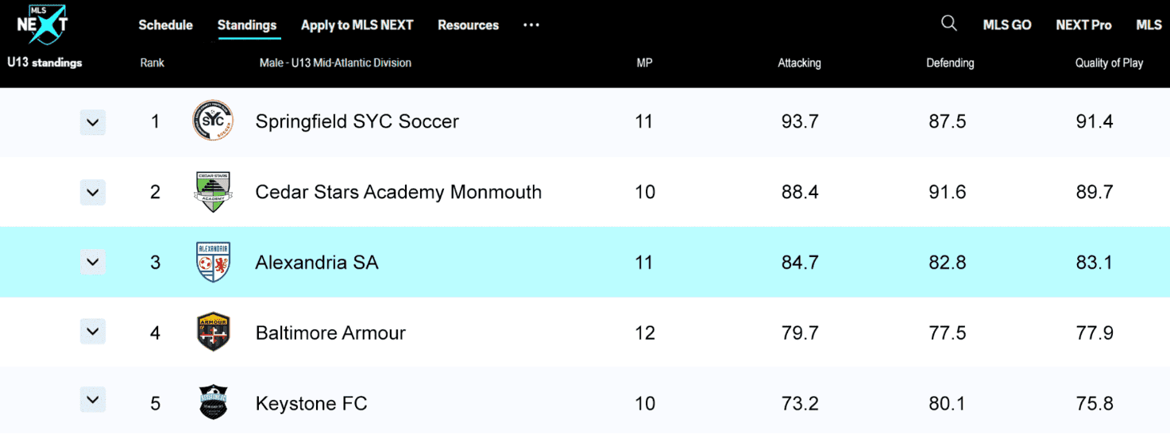This screenshot has width=1170, height=438.
Task: Follow the MLS GO link
Action: [1006, 25]
